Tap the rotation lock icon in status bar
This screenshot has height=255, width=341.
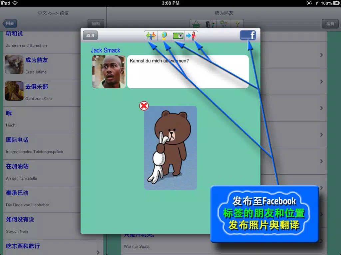[309, 3]
